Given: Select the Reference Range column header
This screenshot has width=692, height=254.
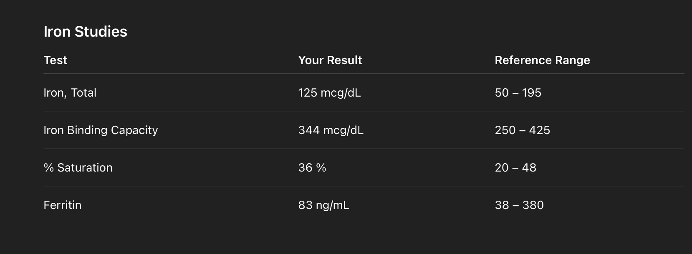Looking at the screenshot, I should click(542, 60).
